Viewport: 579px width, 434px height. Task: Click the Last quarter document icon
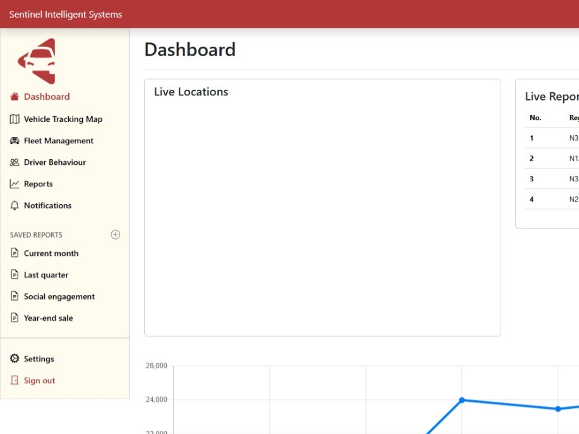point(15,274)
